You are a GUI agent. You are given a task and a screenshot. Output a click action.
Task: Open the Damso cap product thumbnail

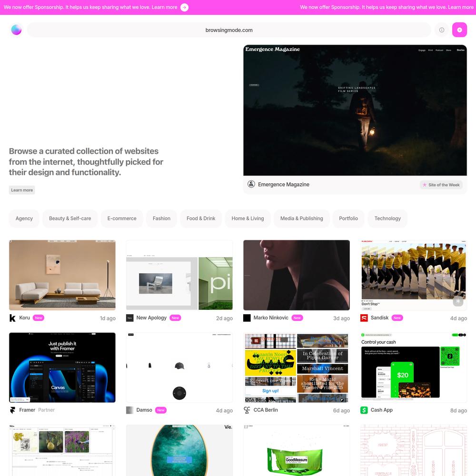click(179, 367)
